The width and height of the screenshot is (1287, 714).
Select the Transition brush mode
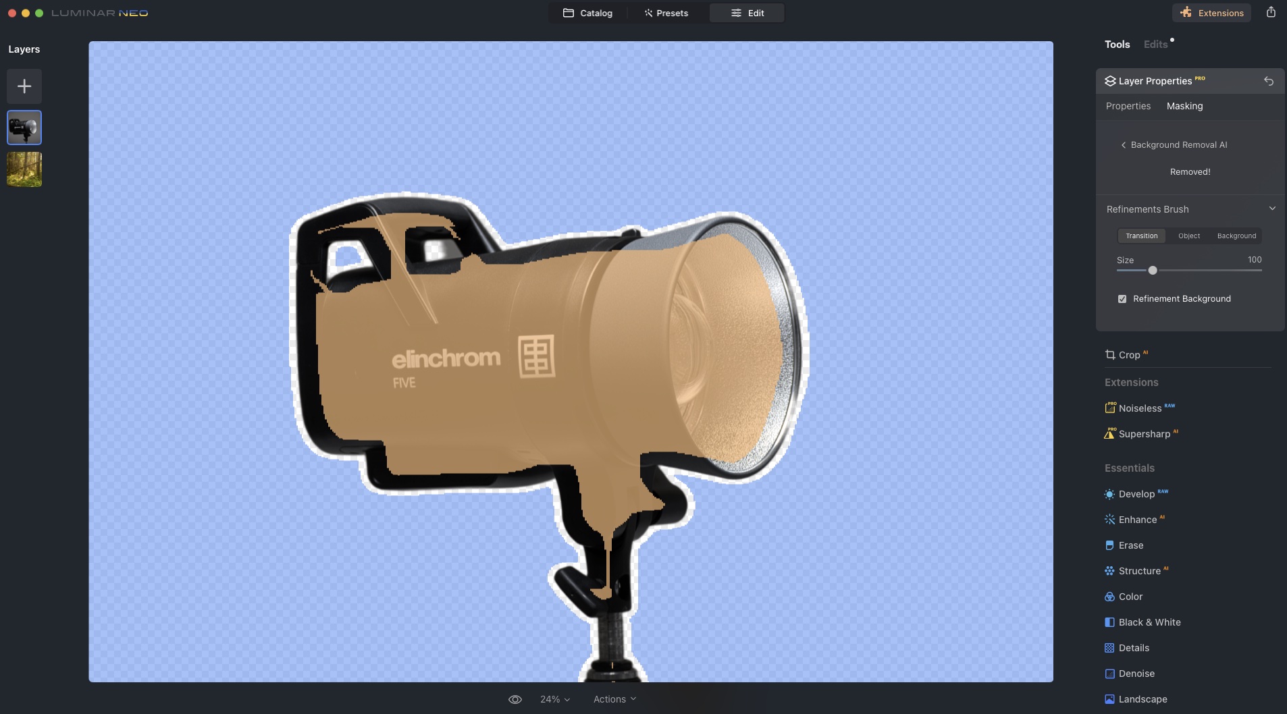click(1141, 236)
